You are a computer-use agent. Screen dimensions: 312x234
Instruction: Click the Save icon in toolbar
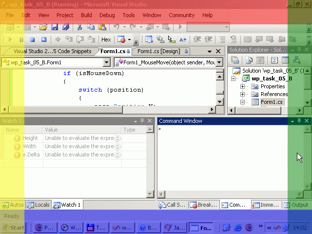click(x=54, y=27)
